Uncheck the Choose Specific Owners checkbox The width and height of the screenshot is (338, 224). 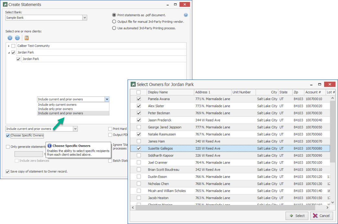pos(8,135)
